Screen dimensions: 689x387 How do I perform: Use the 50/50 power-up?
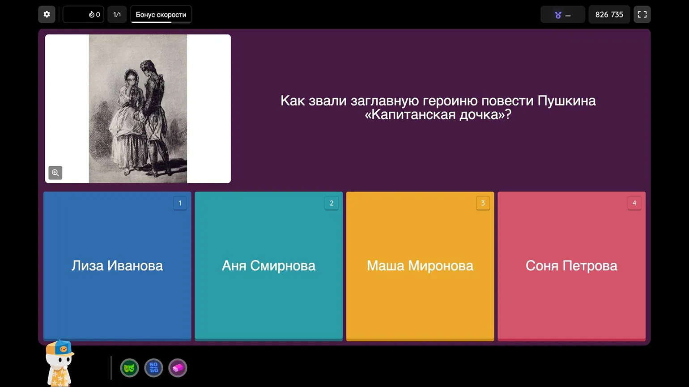click(x=153, y=368)
